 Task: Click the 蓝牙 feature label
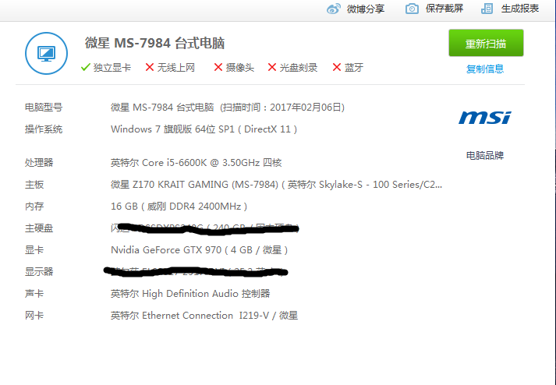tap(353, 67)
